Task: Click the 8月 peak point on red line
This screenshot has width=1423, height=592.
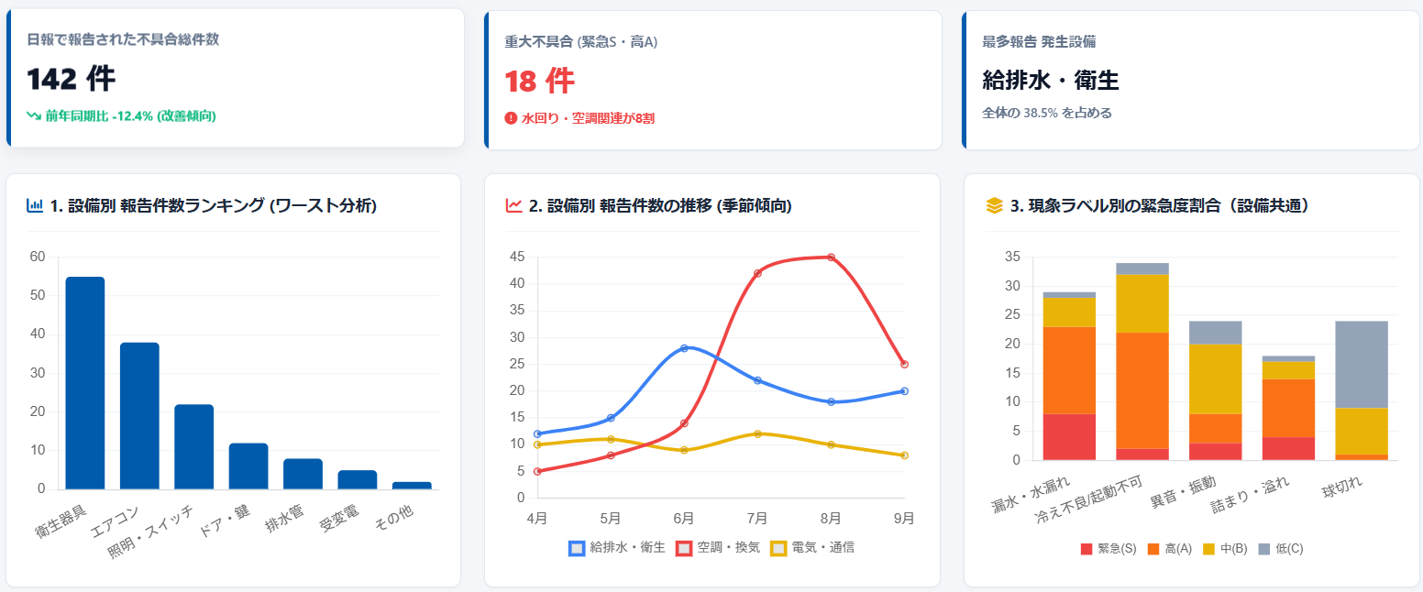Action: 831,258
